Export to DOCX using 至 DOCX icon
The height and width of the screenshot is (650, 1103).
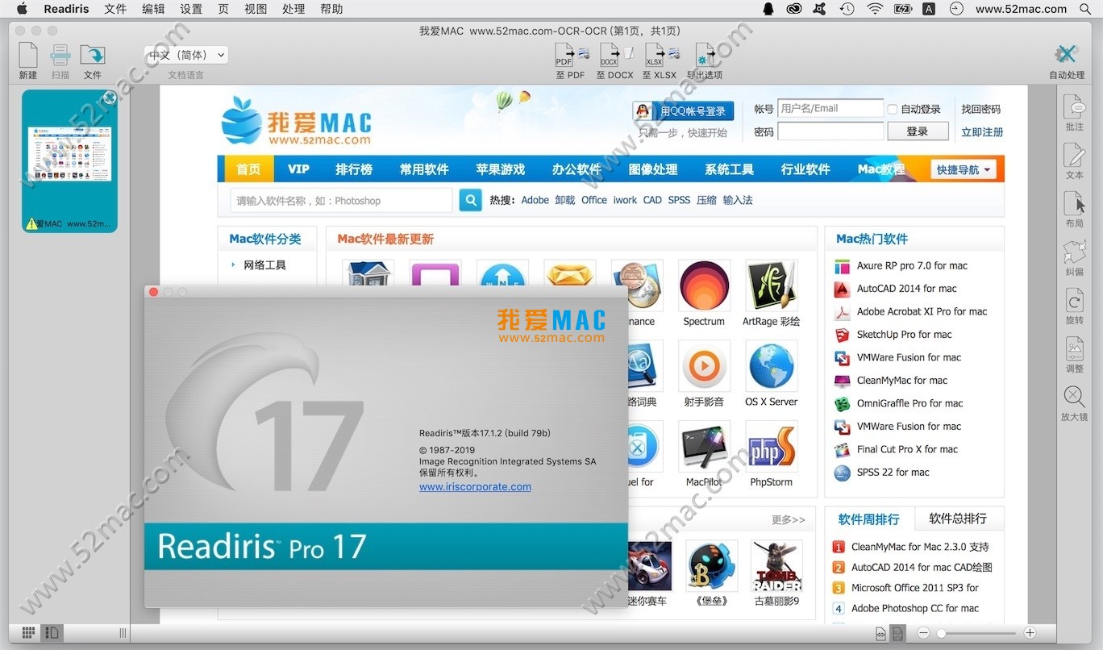click(615, 55)
